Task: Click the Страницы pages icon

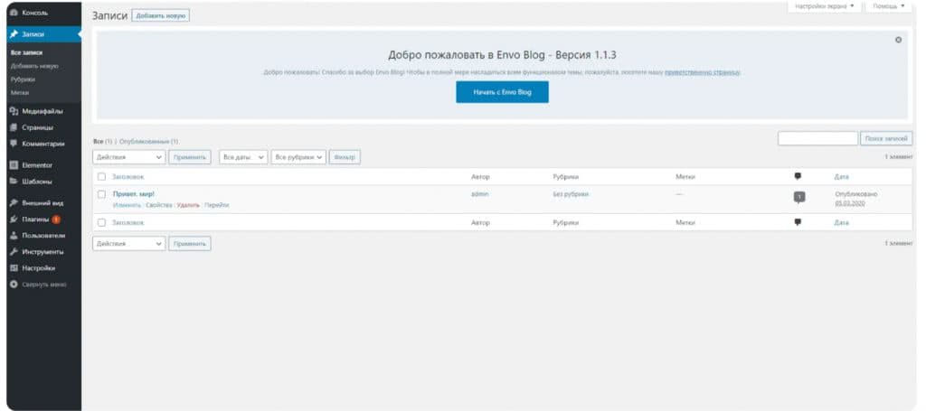Action: coord(14,127)
